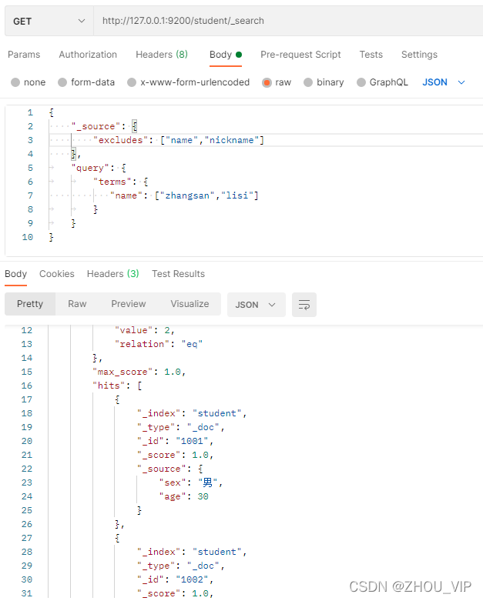Select the request Body tab
Viewport: 483px width, 601px height.
226,55
